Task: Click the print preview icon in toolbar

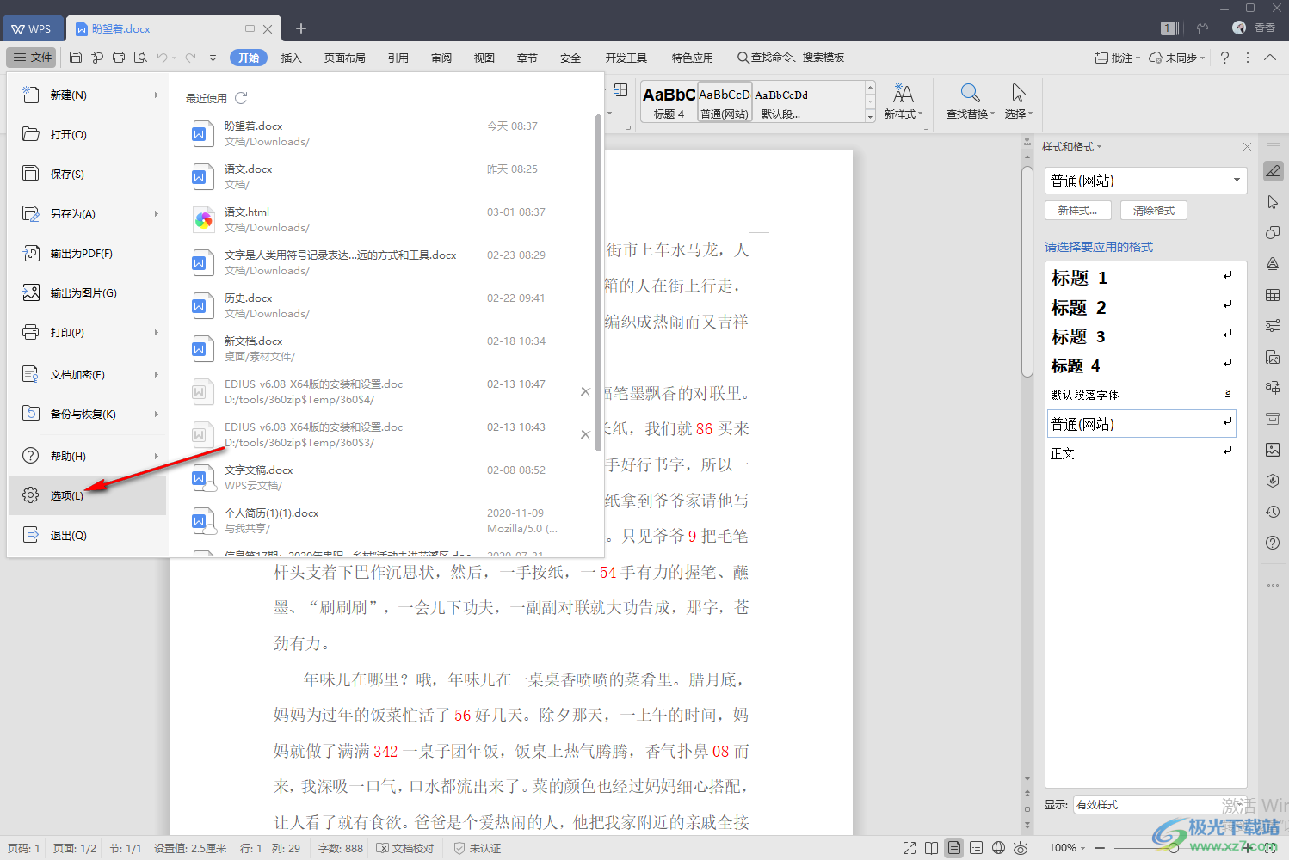Action: click(x=140, y=58)
